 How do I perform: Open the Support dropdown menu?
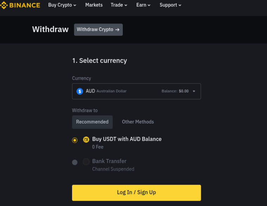170,5
